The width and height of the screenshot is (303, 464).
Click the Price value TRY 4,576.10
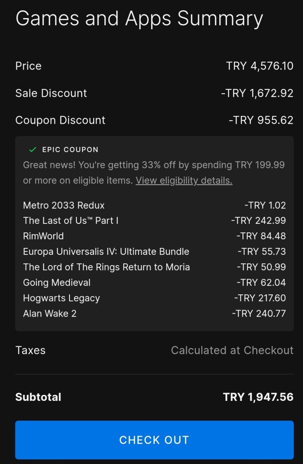pos(260,66)
